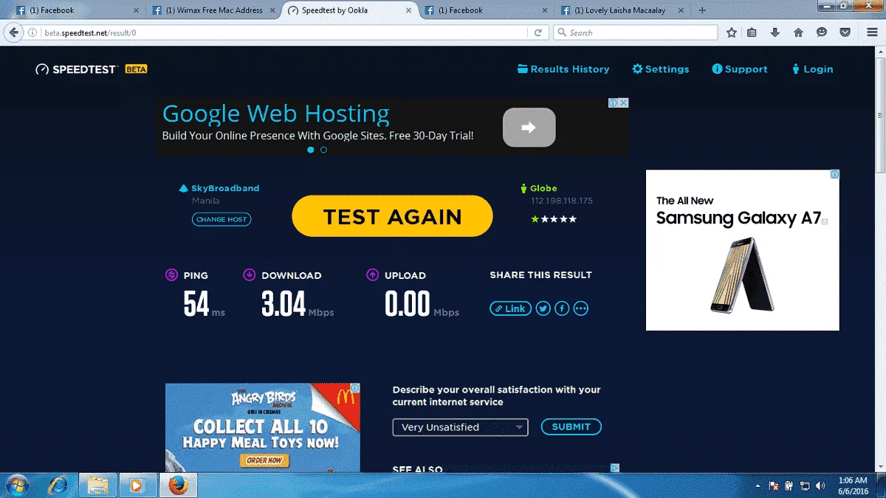The height and width of the screenshot is (498, 886).
Task: Open the Hello chat smiley icon
Action: (822, 32)
